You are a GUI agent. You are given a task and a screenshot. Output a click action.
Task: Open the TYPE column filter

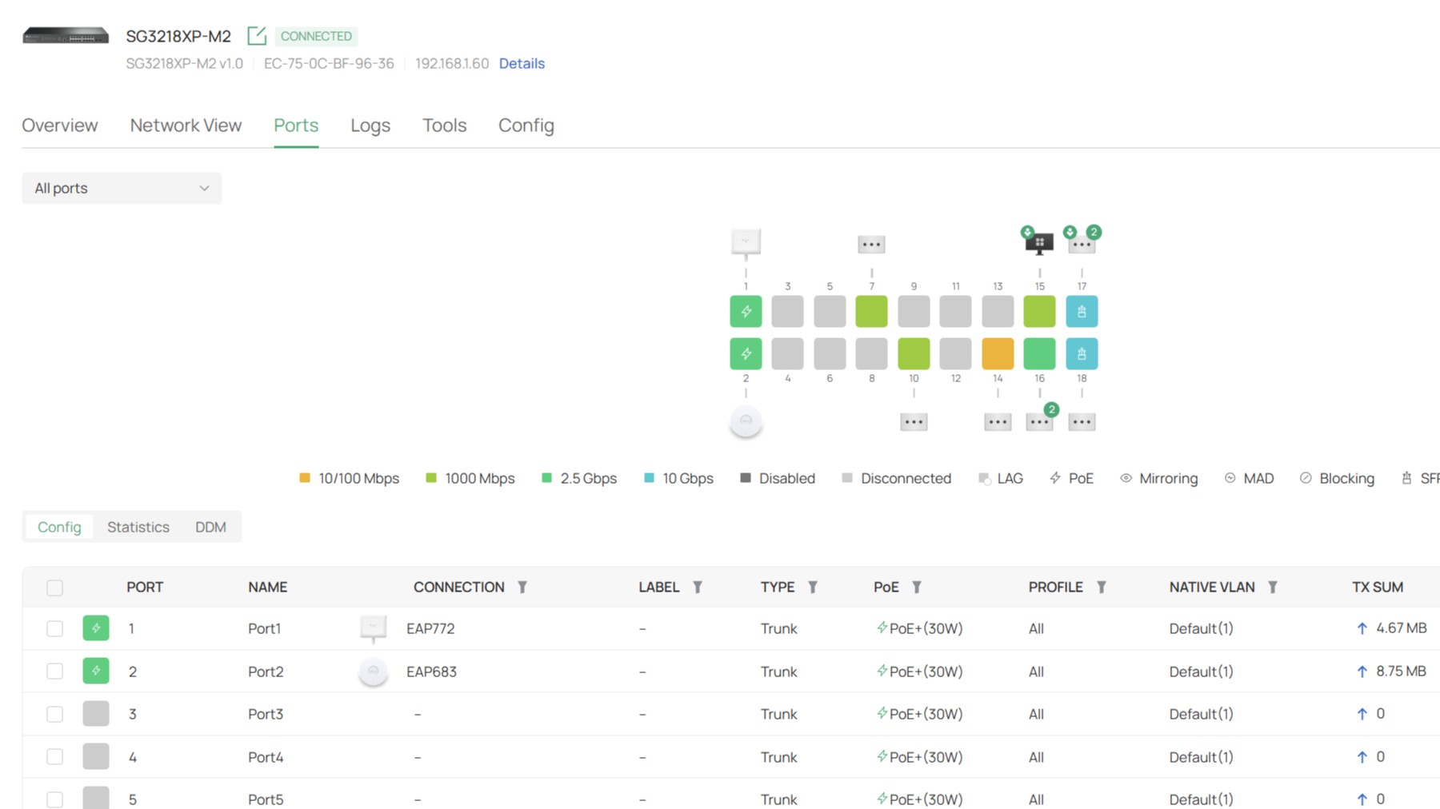tap(813, 588)
